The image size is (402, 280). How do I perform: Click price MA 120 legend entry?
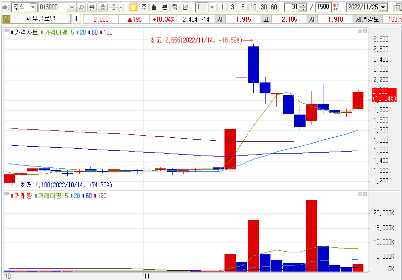106,32
